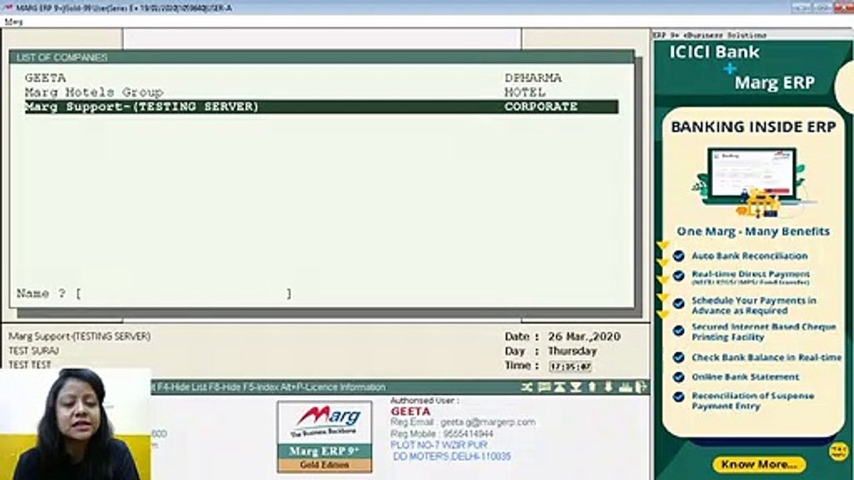
Task: Click the yellow T&C badge on banner
Action: pos(838,451)
